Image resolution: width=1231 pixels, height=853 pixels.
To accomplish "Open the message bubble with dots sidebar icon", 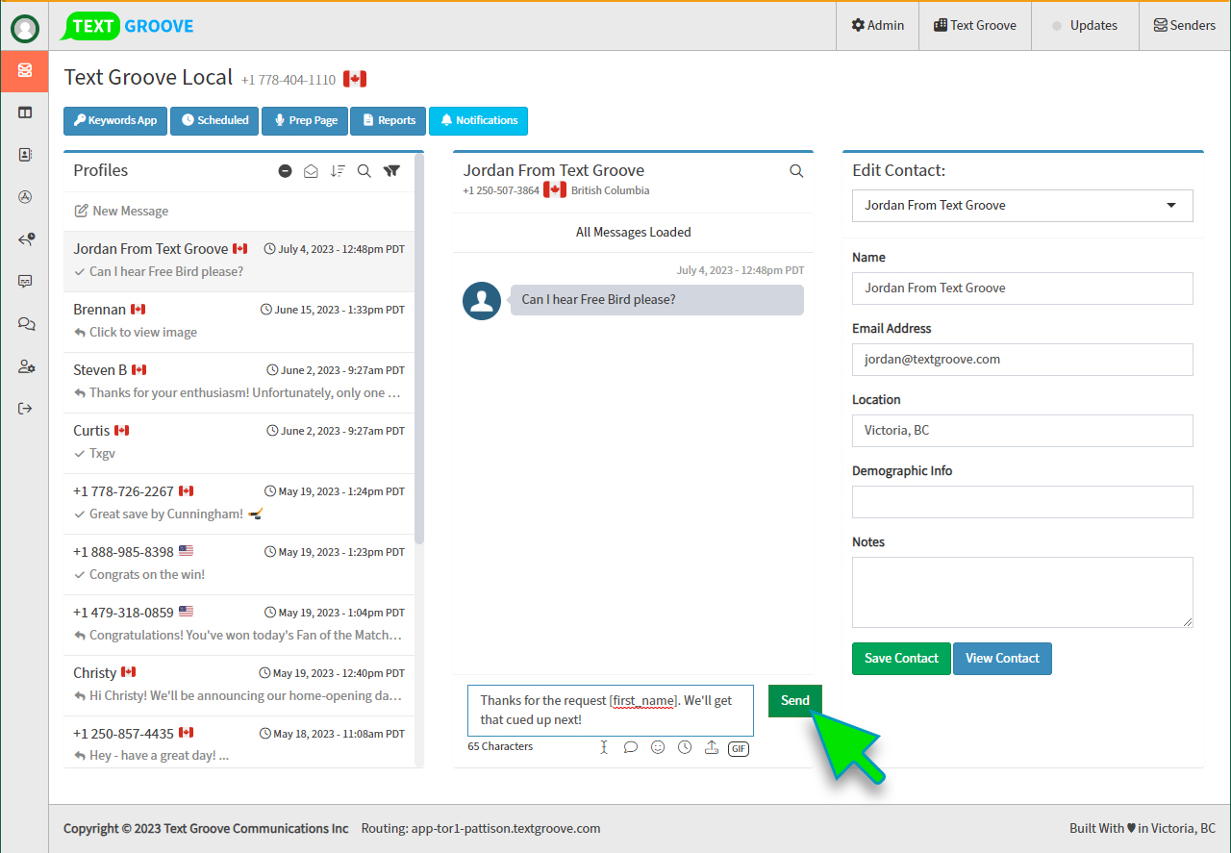I will (25, 282).
